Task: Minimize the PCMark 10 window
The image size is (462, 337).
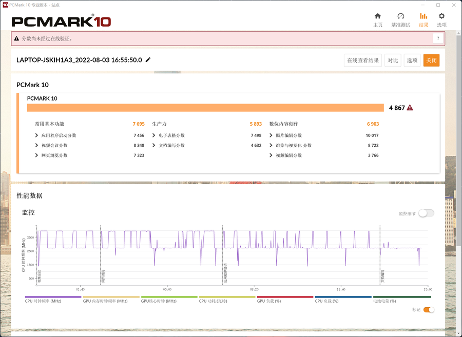Action: (422, 5)
